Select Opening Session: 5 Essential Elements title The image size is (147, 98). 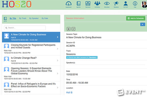(x=32, y=71)
